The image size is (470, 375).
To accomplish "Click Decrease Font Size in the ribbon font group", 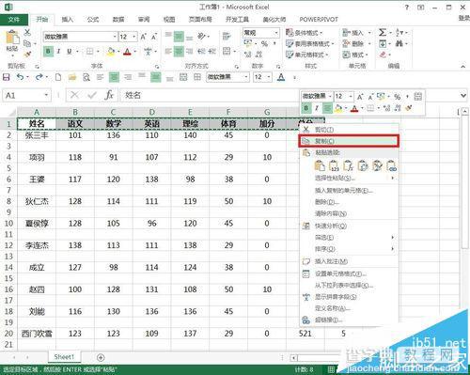I will click(154, 37).
